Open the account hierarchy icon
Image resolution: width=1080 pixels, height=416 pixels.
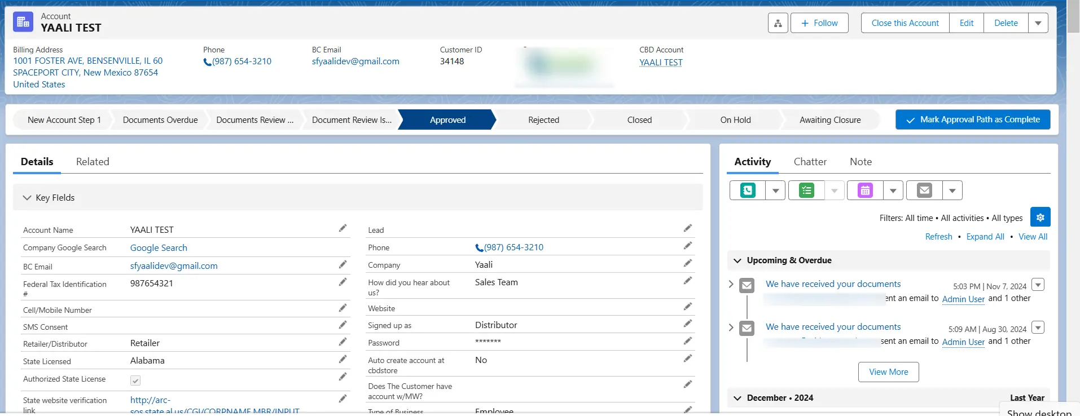click(778, 23)
